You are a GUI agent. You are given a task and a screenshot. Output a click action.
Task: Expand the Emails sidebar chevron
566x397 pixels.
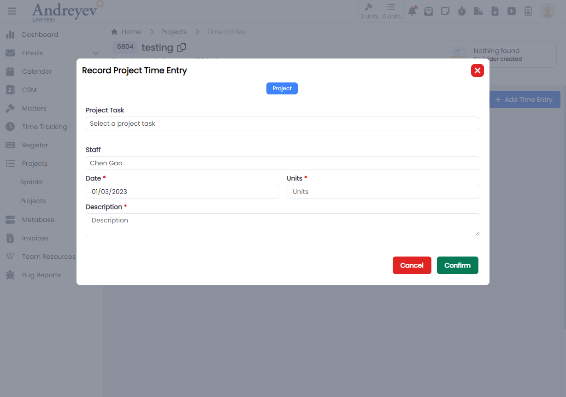point(95,53)
